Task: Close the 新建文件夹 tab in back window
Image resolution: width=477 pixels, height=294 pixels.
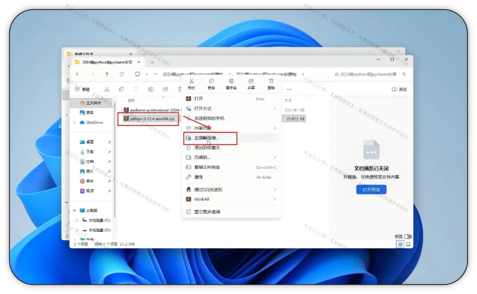Action: [x=131, y=54]
